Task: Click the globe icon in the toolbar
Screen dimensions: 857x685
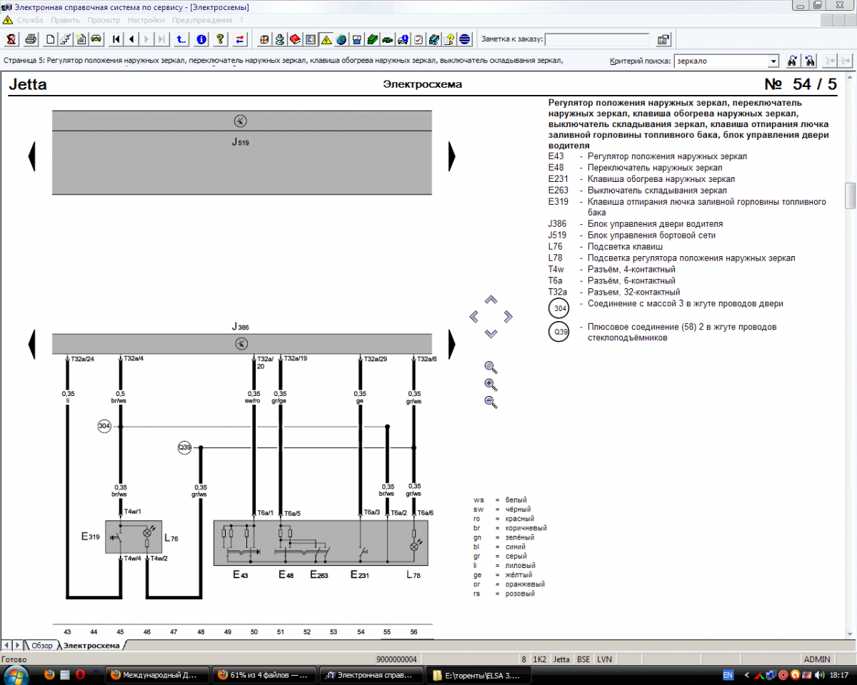Action: (341, 39)
